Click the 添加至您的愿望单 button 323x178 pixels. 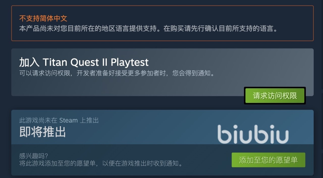coord(268,160)
